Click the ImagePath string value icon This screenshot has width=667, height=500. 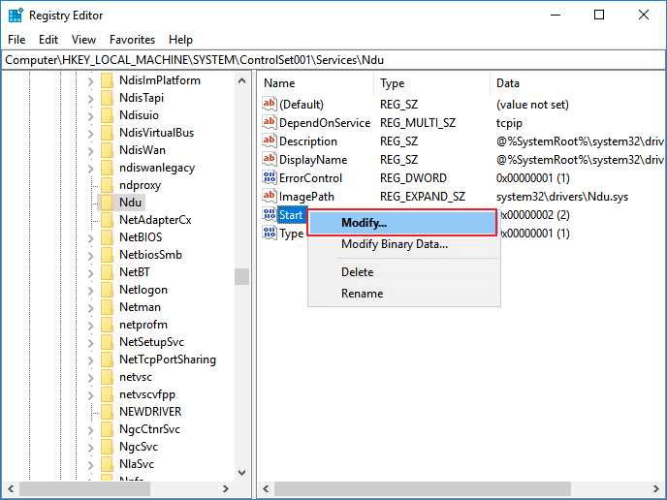pos(270,197)
